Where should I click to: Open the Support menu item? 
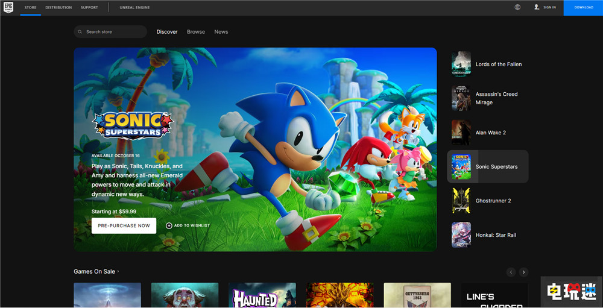point(89,7)
